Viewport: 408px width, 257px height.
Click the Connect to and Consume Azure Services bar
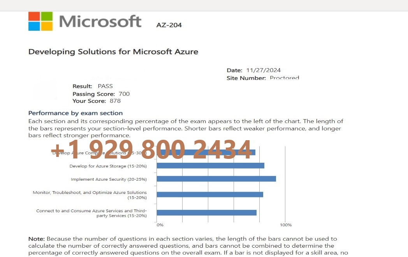tap(207, 213)
